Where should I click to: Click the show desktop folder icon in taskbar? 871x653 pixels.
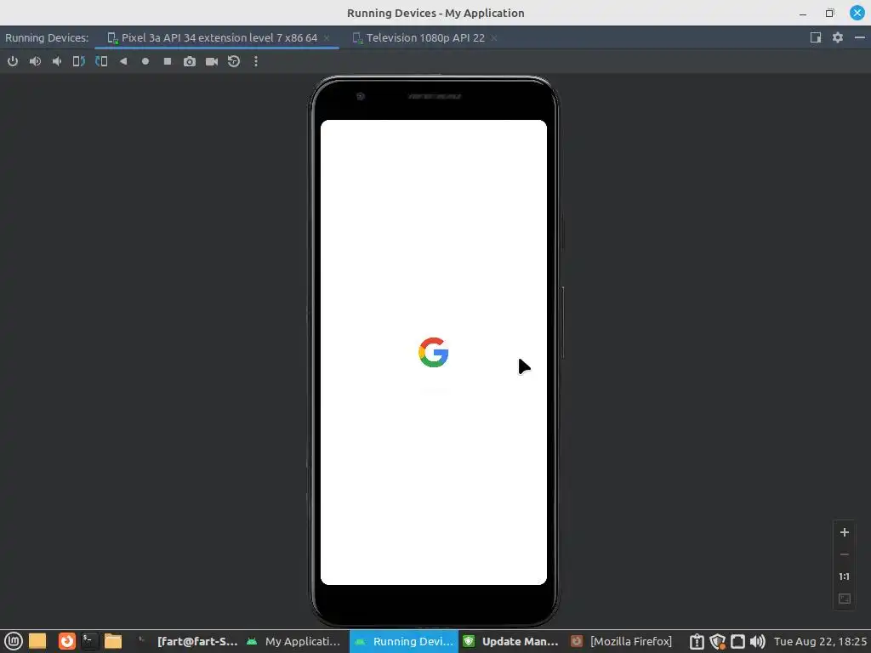37,641
